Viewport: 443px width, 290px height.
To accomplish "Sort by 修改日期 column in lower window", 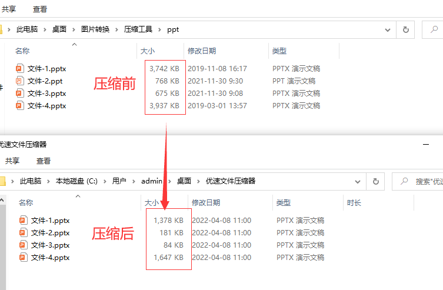I will [206, 202].
